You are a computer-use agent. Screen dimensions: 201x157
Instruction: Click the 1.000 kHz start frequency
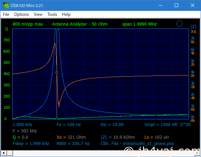pos(22,125)
